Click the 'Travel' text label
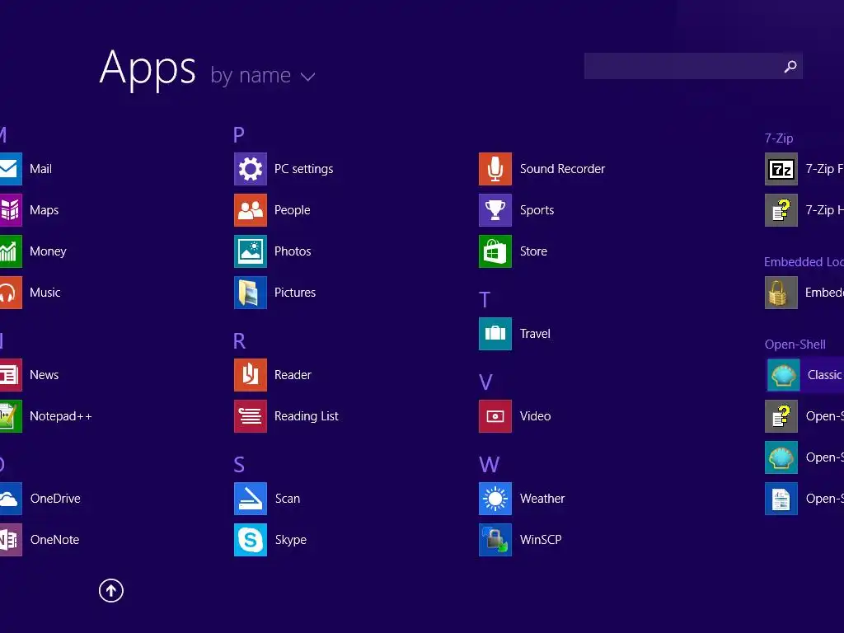 click(535, 334)
